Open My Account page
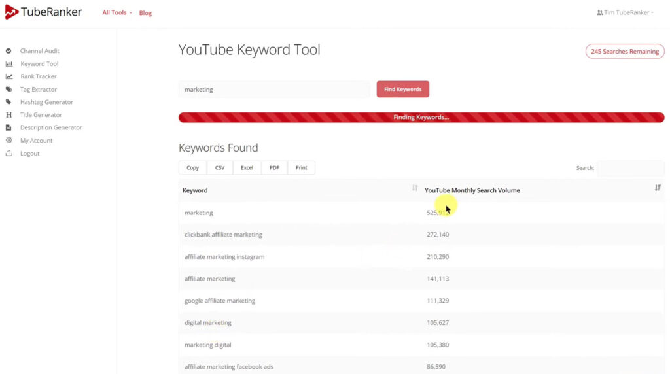Image resolution: width=670 pixels, height=374 pixels. pos(37,141)
